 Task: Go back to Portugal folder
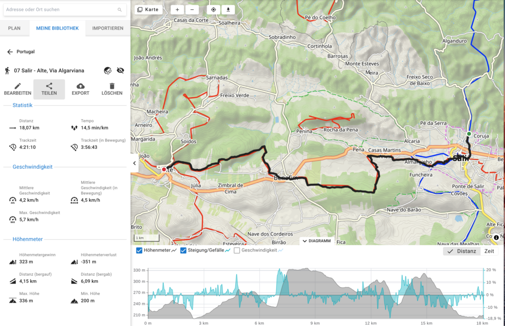pyautogui.click(x=10, y=52)
